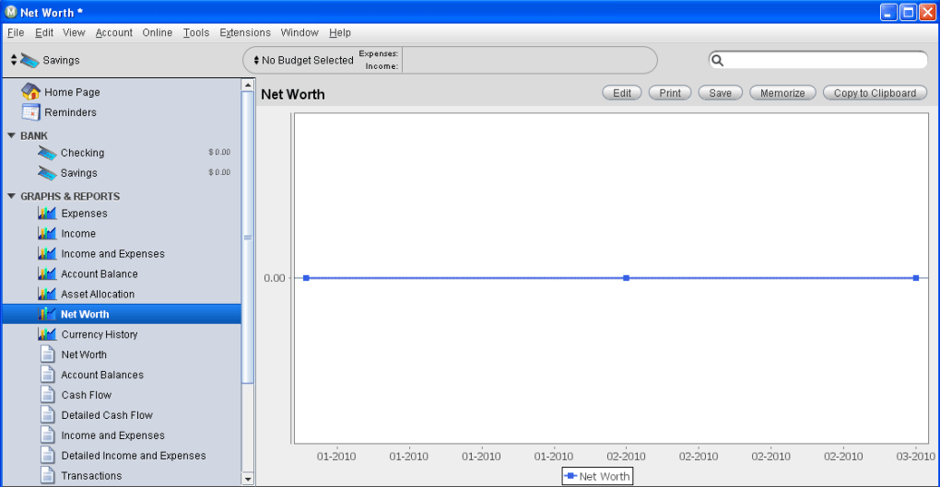Viewport: 940px width, 487px height.
Task: Click the Savings balance $ 0.00
Action: [x=219, y=172]
